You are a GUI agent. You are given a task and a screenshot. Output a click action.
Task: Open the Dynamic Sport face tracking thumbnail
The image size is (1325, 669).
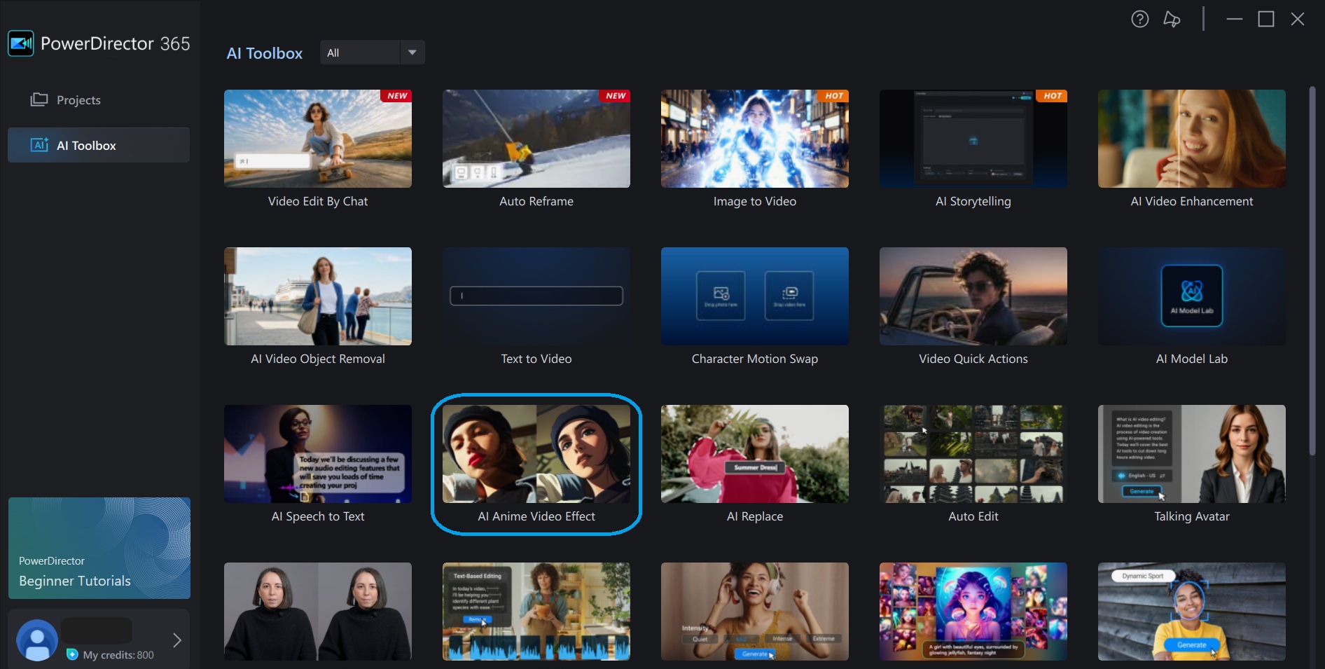tap(1192, 612)
